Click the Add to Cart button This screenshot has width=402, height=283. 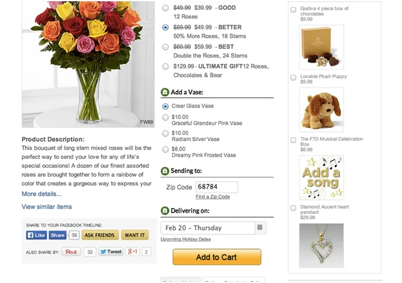216,257
